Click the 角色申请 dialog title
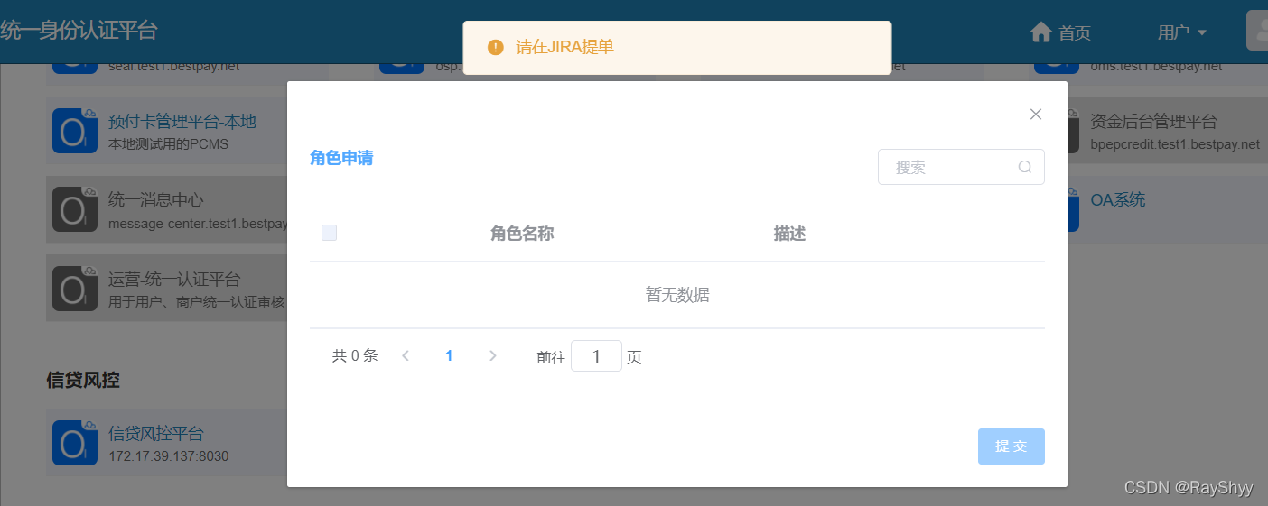 pos(341,158)
